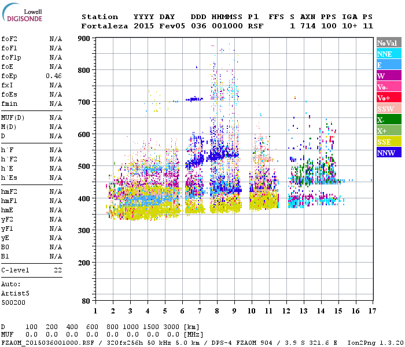Click day-of-year 036 in header
Screen dimensions: 405x347
click(x=198, y=26)
